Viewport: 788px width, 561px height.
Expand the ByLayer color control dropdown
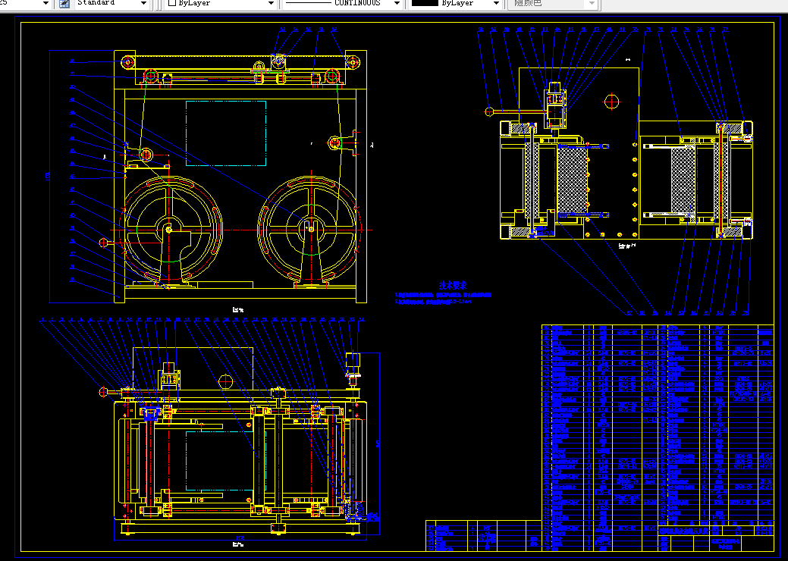pyautogui.click(x=221, y=4)
